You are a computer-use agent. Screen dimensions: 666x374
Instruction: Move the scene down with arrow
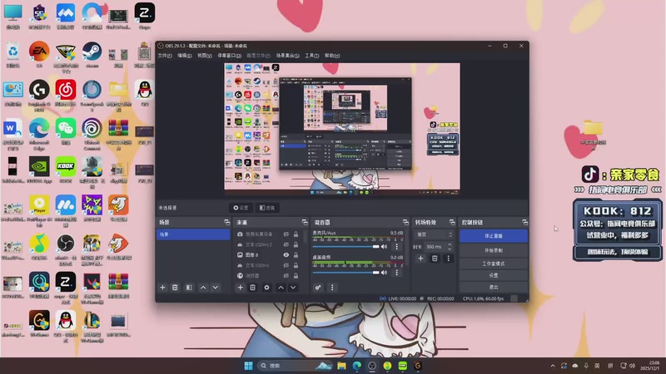pyautogui.click(x=216, y=288)
